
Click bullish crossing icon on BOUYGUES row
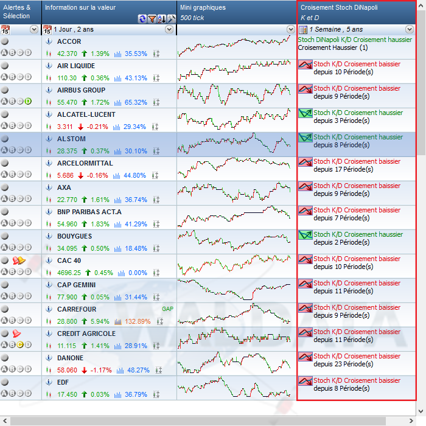[x=306, y=235]
